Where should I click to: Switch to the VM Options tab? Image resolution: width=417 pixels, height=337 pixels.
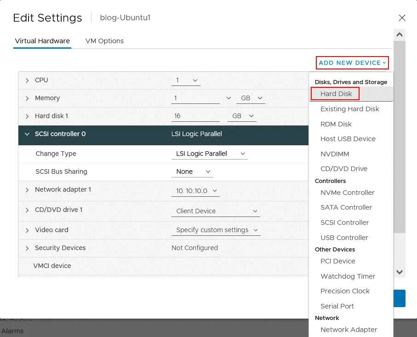click(104, 41)
